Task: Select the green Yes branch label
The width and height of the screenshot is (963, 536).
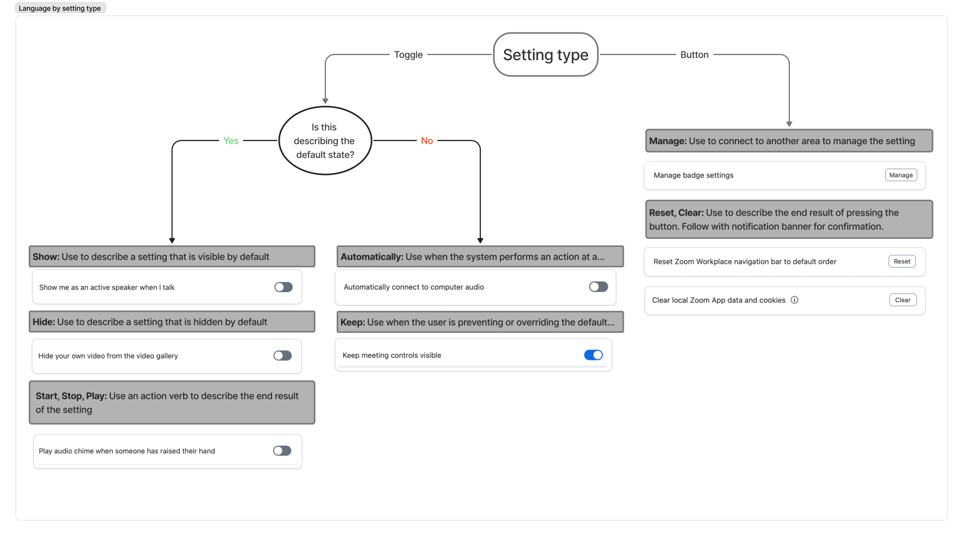Action: [x=231, y=141]
